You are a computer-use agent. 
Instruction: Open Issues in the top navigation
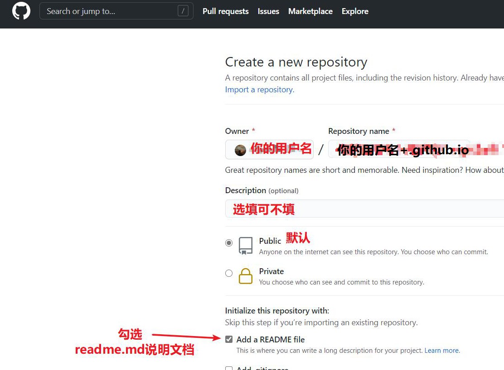point(268,11)
